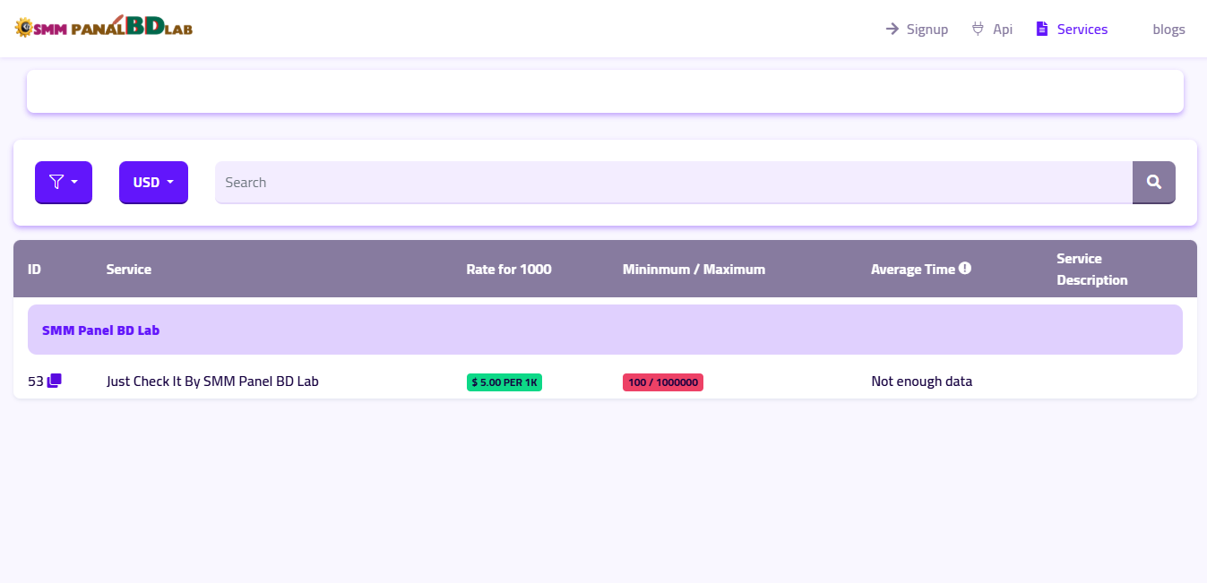Focus the Search input field
Image resolution: width=1207 pixels, height=583 pixels.
click(672, 183)
